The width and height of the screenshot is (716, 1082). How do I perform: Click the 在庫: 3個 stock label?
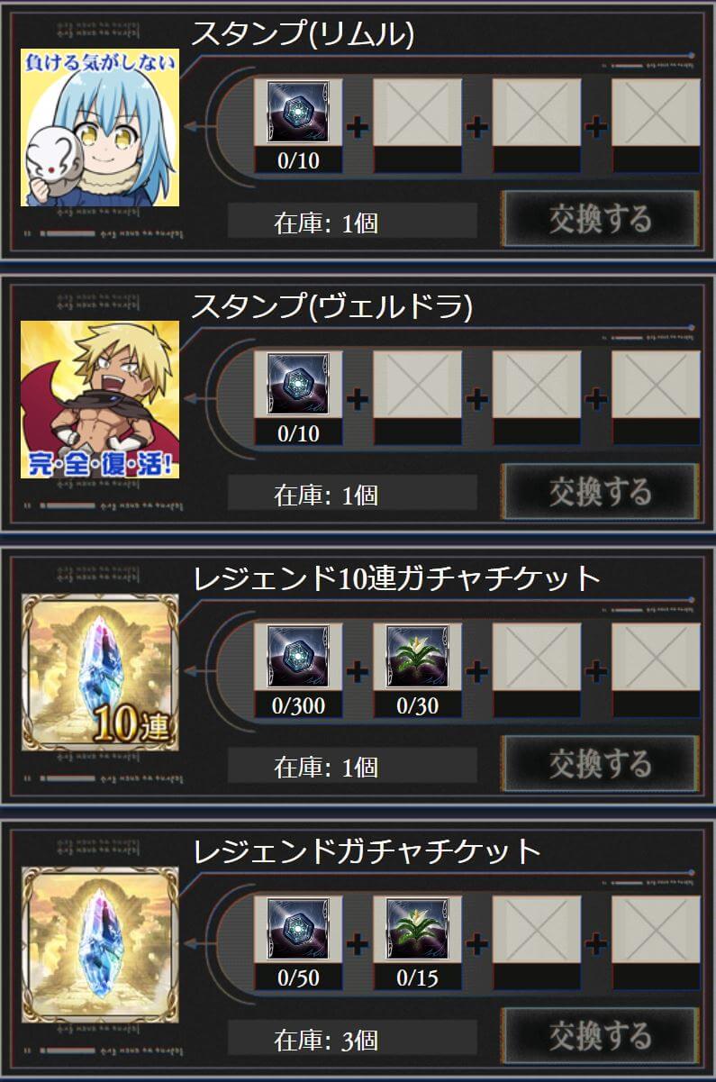coord(326,1039)
